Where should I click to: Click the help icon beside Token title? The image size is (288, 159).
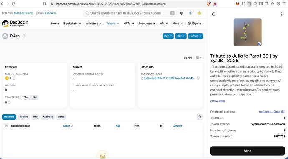point(24,36)
